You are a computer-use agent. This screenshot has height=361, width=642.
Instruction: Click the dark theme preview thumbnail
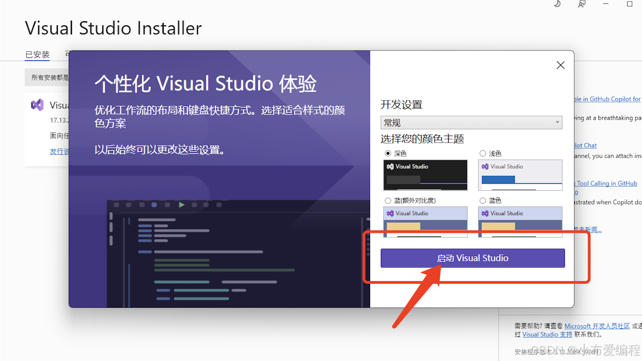coord(425,175)
